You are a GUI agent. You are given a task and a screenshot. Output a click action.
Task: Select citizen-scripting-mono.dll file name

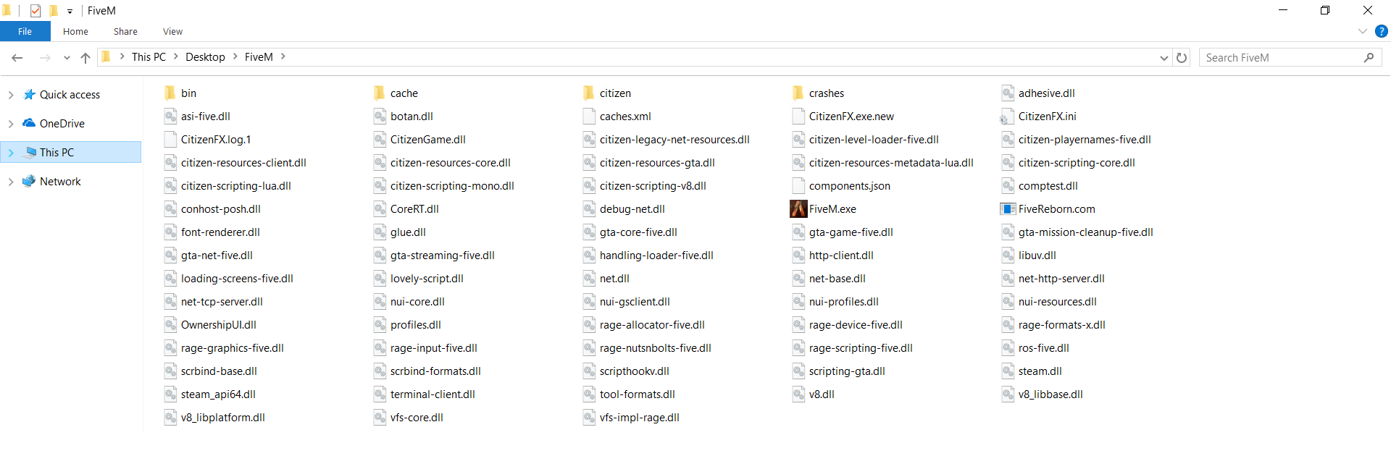click(x=452, y=186)
